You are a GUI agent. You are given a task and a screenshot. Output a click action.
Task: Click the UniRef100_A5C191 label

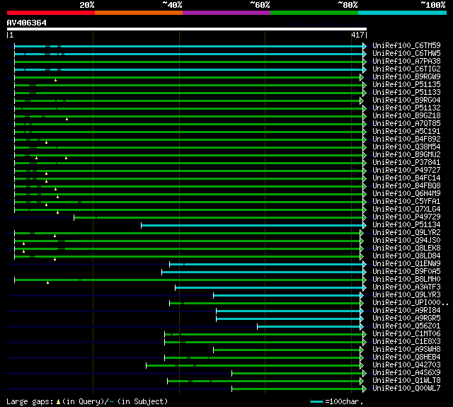[406, 132]
